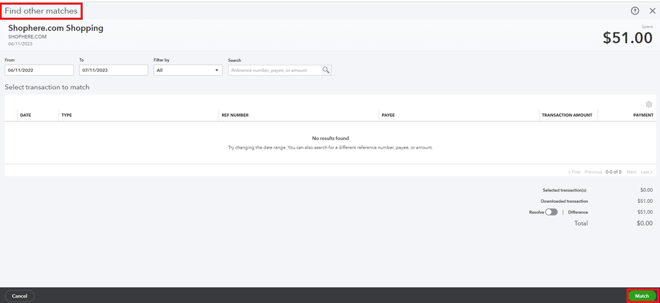Open the Filter by dropdown
This screenshot has height=303, width=660.
pyautogui.click(x=188, y=70)
